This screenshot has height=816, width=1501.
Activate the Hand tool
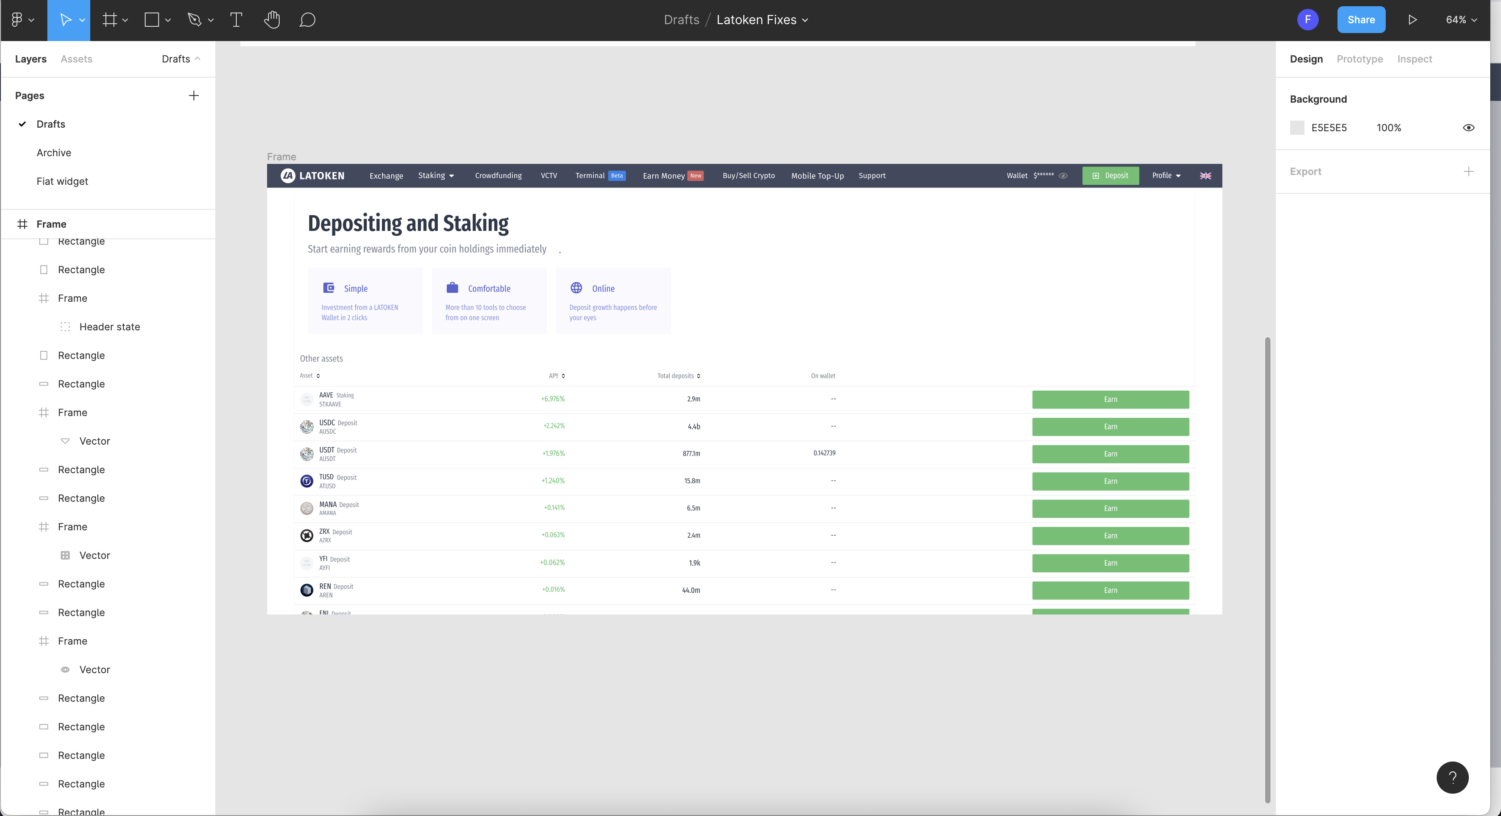point(272,20)
